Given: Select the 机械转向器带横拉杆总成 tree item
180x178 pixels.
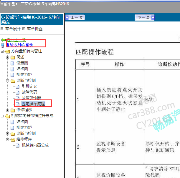Looking at the screenshot, I should click(x=32, y=116).
